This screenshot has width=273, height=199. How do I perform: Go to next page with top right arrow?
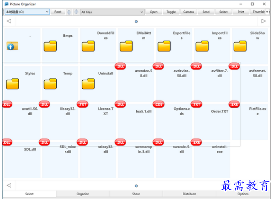click(x=264, y=21)
